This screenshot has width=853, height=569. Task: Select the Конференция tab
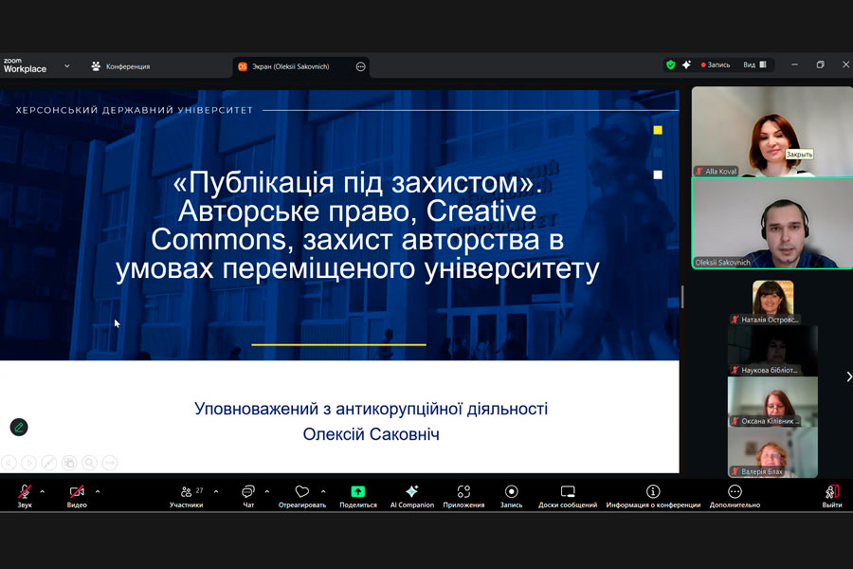[x=120, y=66]
